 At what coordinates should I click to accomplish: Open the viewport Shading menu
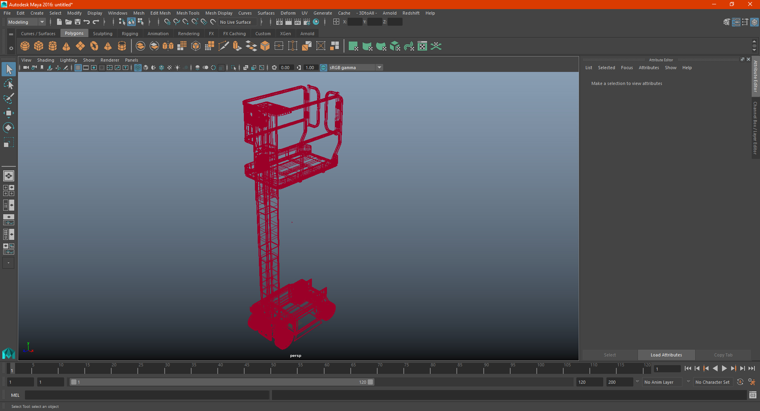pos(46,60)
